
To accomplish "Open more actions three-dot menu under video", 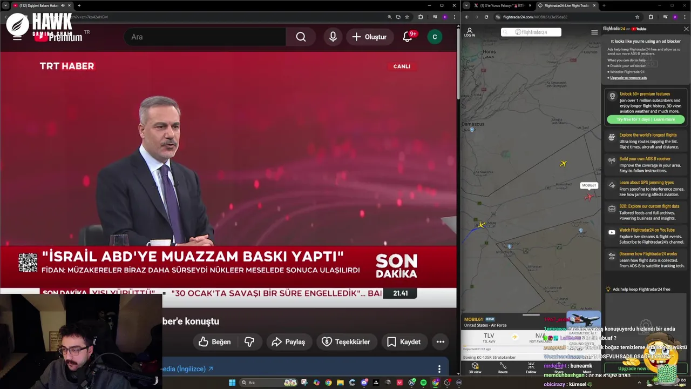I will tap(441, 341).
